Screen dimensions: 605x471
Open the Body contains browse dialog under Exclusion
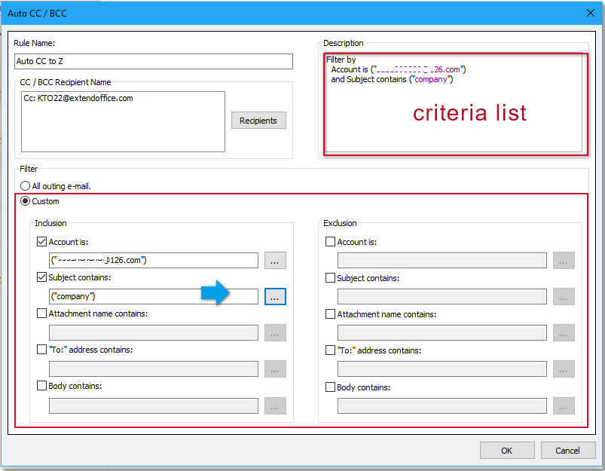pos(564,405)
